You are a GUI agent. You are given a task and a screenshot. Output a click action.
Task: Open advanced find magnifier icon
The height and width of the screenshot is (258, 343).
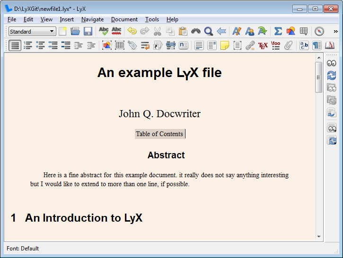[x=209, y=31]
